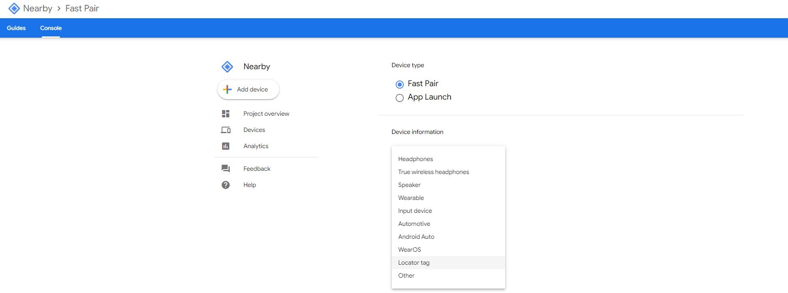Viewport: 788px width, 293px height.
Task: Switch to the Guides tab
Action: 16,28
